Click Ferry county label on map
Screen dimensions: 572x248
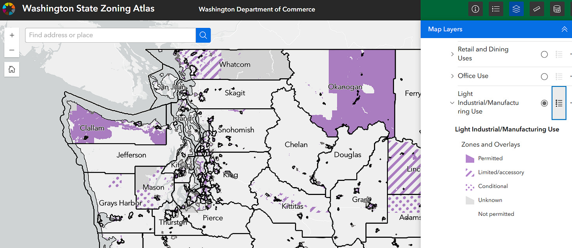(x=413, y=93)
